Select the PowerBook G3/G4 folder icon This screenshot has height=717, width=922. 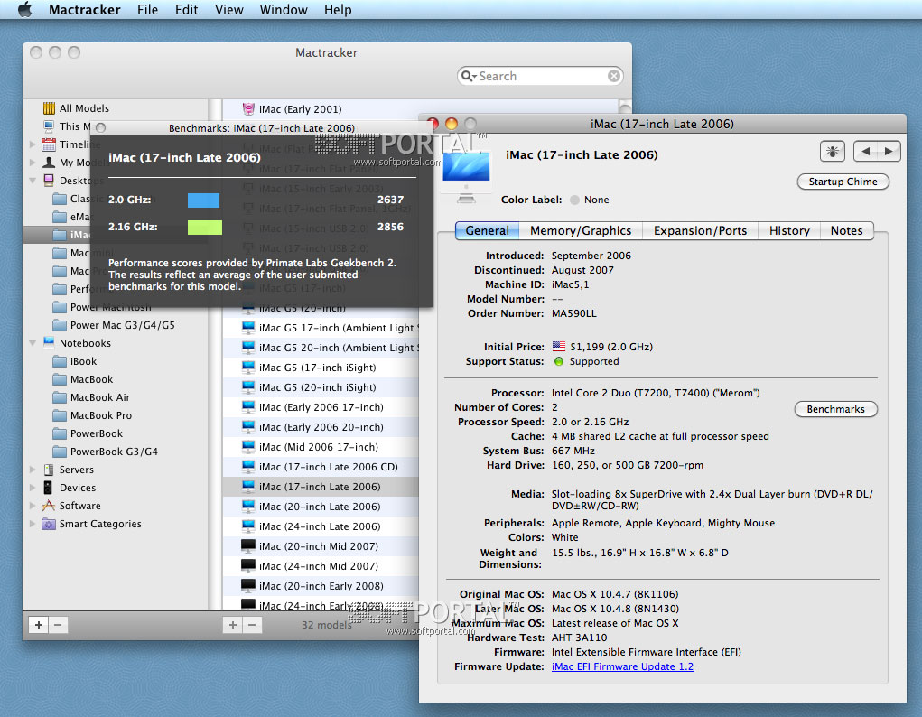point(60,452)
